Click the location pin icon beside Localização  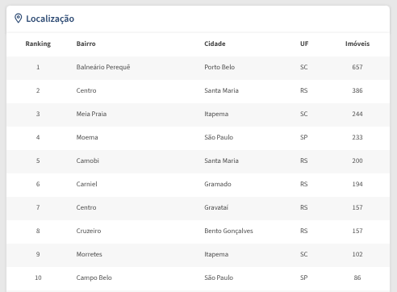click(x=18, y=19)
